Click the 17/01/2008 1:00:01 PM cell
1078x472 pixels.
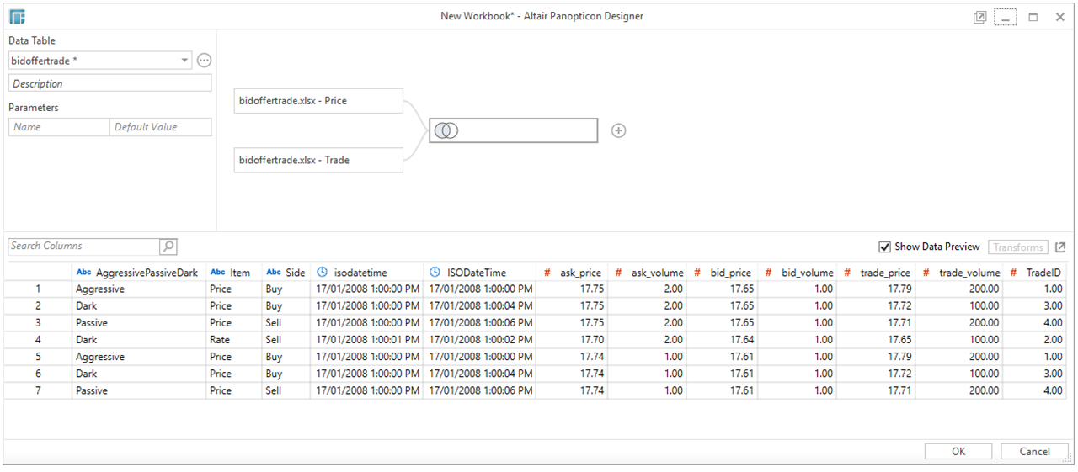(x=367, y=340)
